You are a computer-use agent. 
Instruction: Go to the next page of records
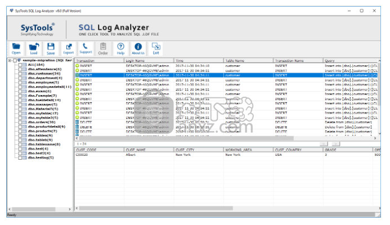coord(335,144)
